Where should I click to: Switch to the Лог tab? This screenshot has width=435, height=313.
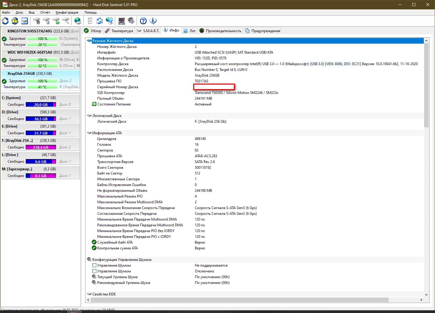click(x=190, y=31)
